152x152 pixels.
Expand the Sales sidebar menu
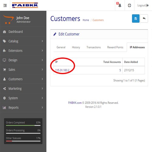click(x=23, y=70)
